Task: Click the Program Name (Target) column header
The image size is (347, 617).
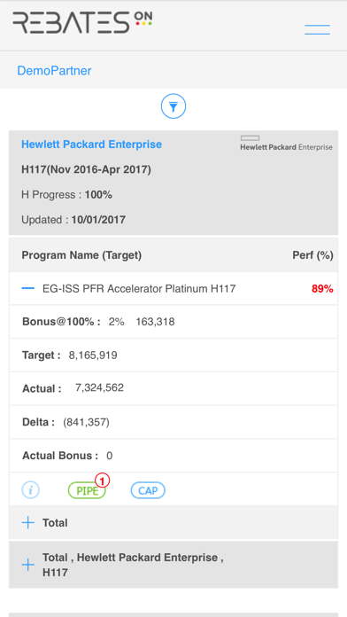Action: coord(81,255)
